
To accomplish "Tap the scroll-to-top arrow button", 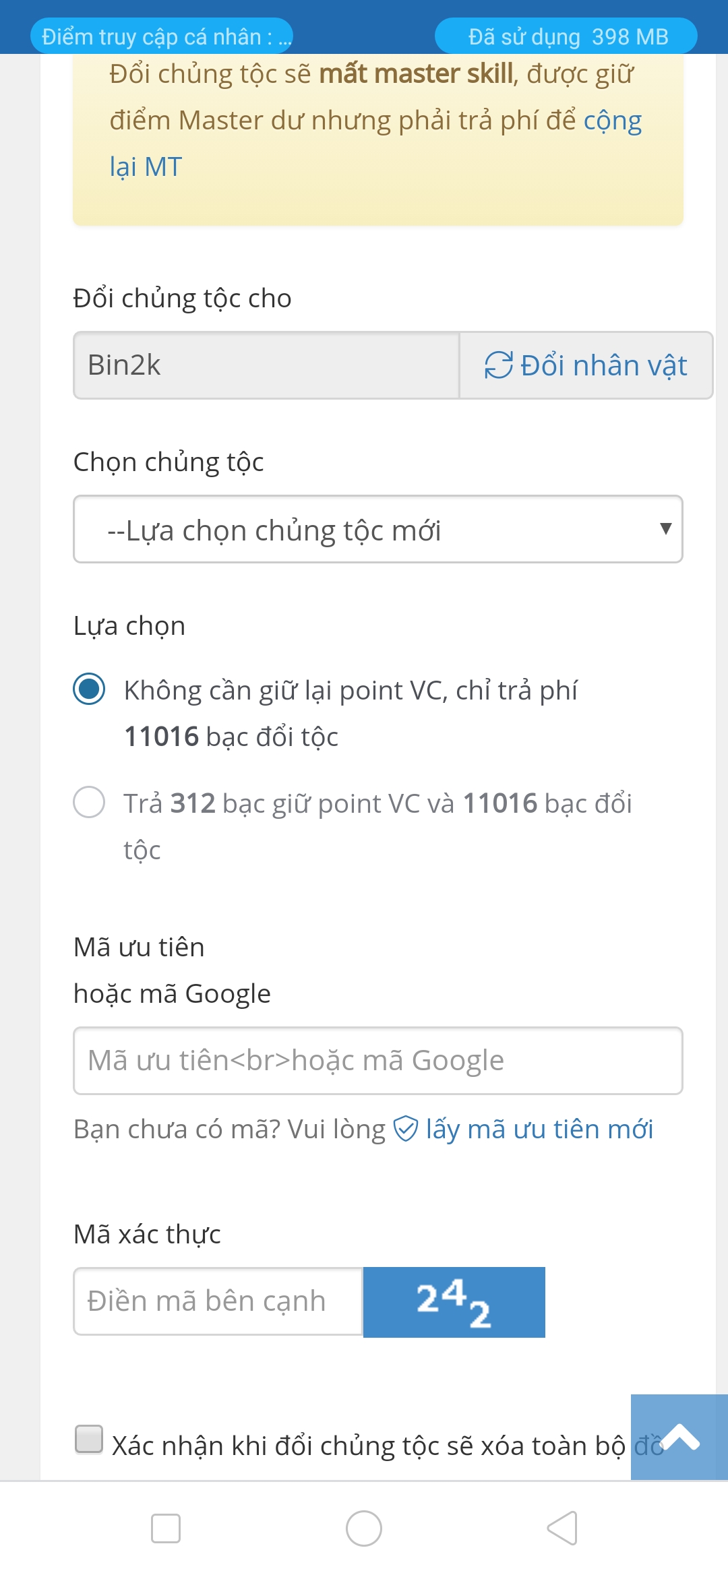I will [679, 1437].
